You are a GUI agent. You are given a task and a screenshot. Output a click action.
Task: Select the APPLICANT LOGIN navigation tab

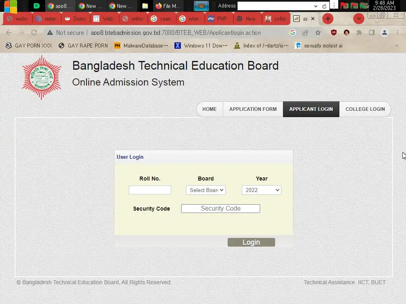pos(311,109)
